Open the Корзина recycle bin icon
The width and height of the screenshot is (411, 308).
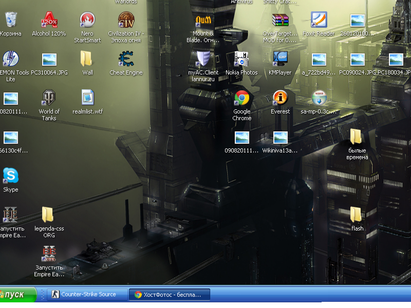coord(11,20)
